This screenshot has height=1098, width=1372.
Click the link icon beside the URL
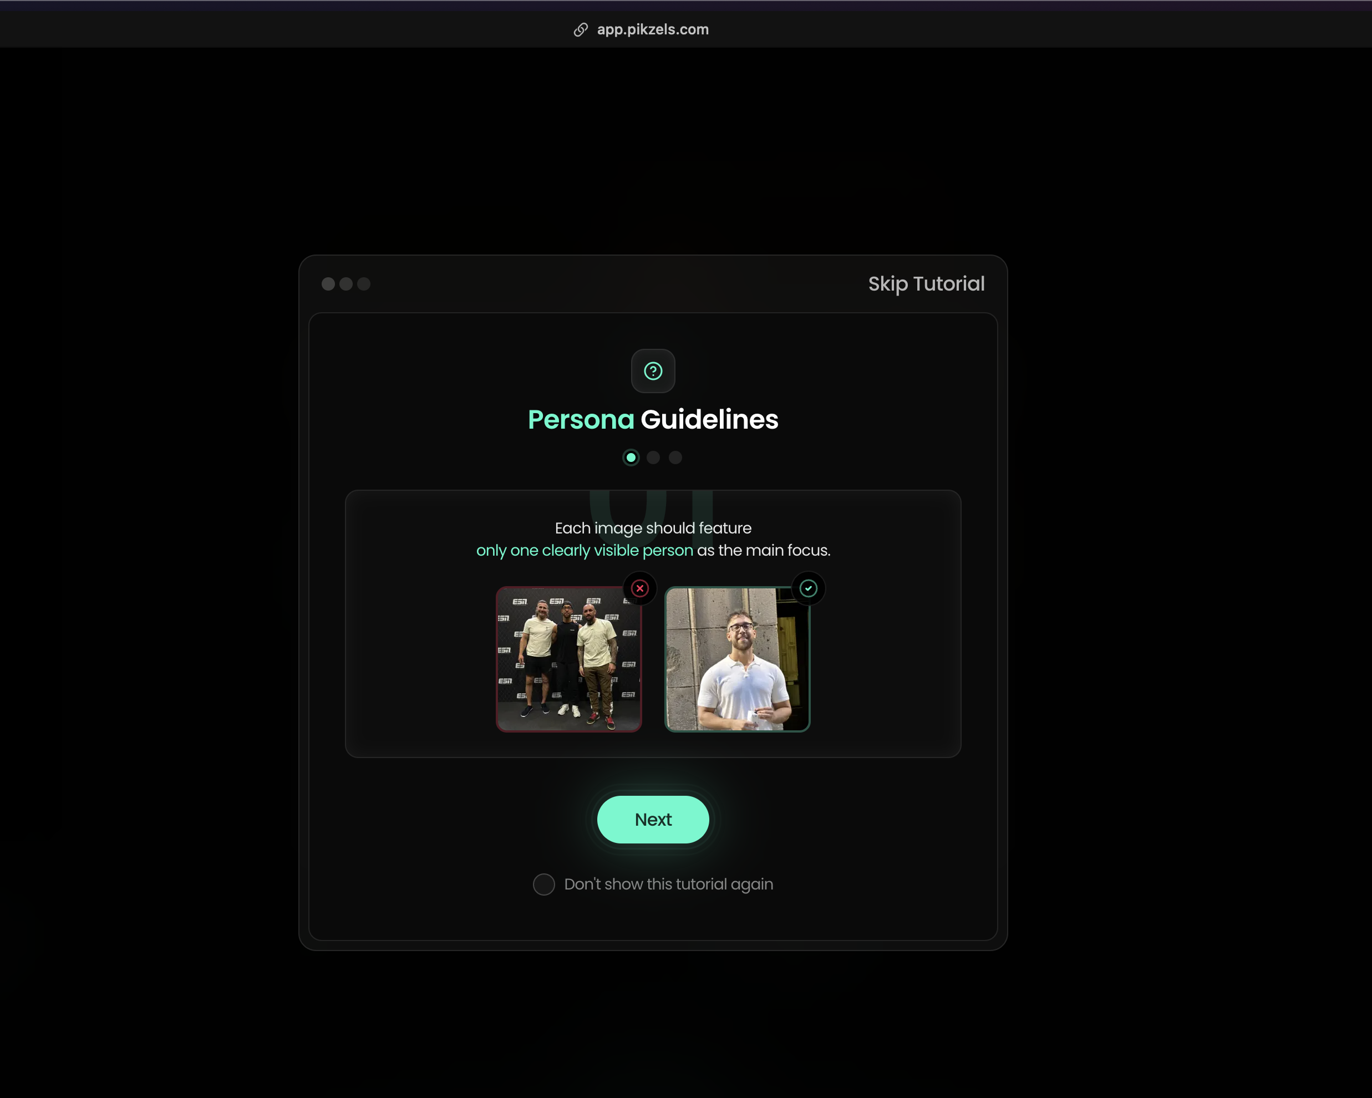[581, 30]
